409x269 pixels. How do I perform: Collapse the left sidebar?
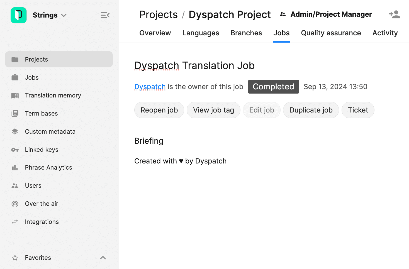click(x=105, y=15)
